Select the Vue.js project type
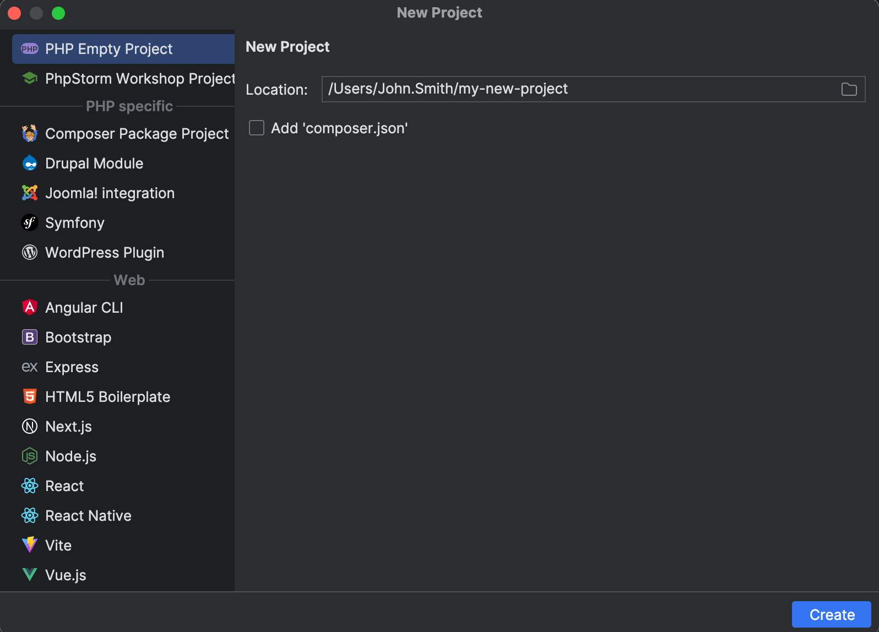This screenshot has height=632, width=879. point(65,575)
